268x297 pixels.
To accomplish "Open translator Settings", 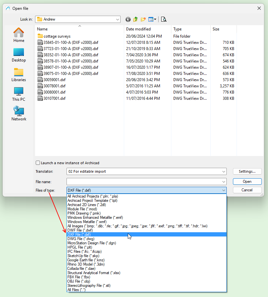I will point(247,171).
